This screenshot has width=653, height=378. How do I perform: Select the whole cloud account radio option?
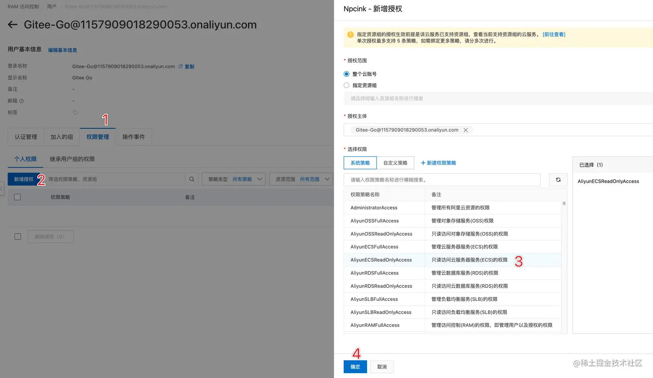(x=346, y=74)
